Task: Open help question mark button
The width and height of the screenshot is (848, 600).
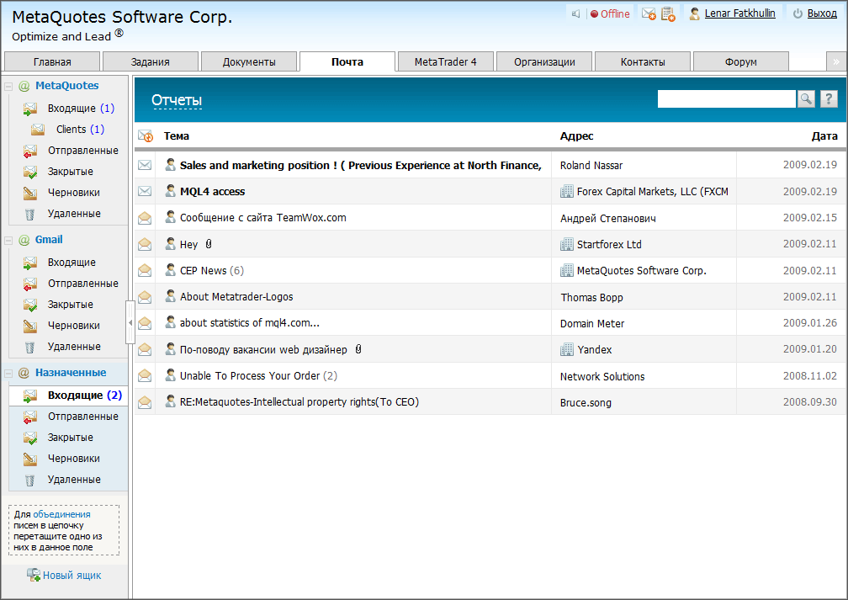Action: tap(829, 98)
